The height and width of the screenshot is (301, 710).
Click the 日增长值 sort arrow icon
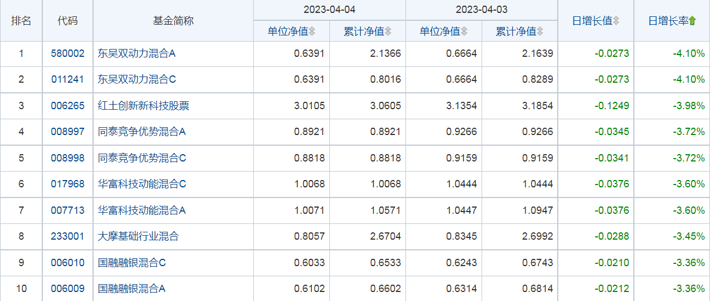tap(616, 21)
